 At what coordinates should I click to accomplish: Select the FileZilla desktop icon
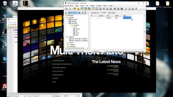[x=4, y=87]
